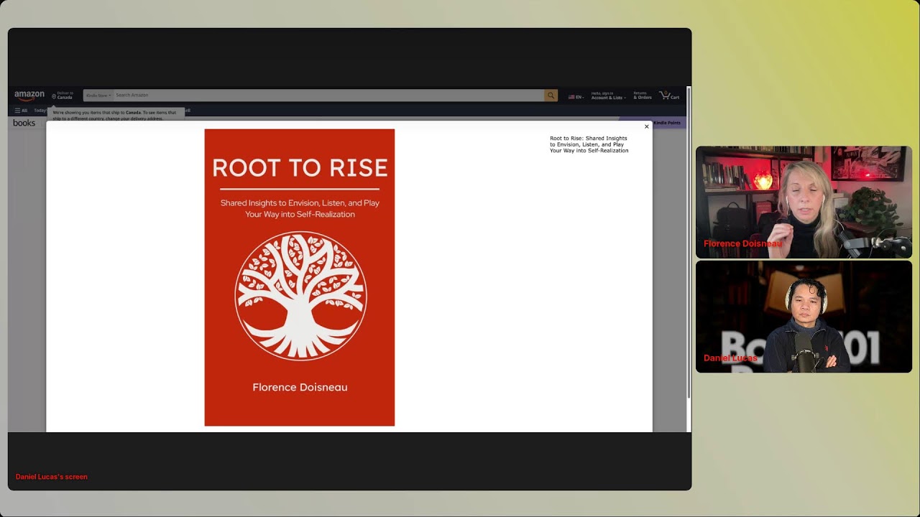Open Returns & Orders
This screenshot has width=920, height=517.
click(x=642, y=96)
